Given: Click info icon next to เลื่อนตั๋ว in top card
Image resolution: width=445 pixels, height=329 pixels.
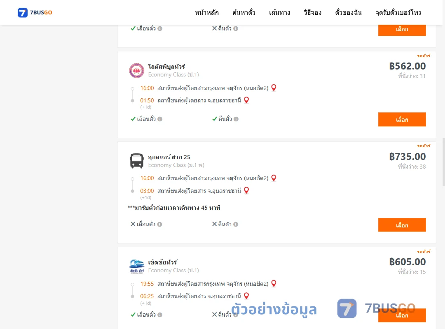Looking at the screenshot, I should point(160,29).
